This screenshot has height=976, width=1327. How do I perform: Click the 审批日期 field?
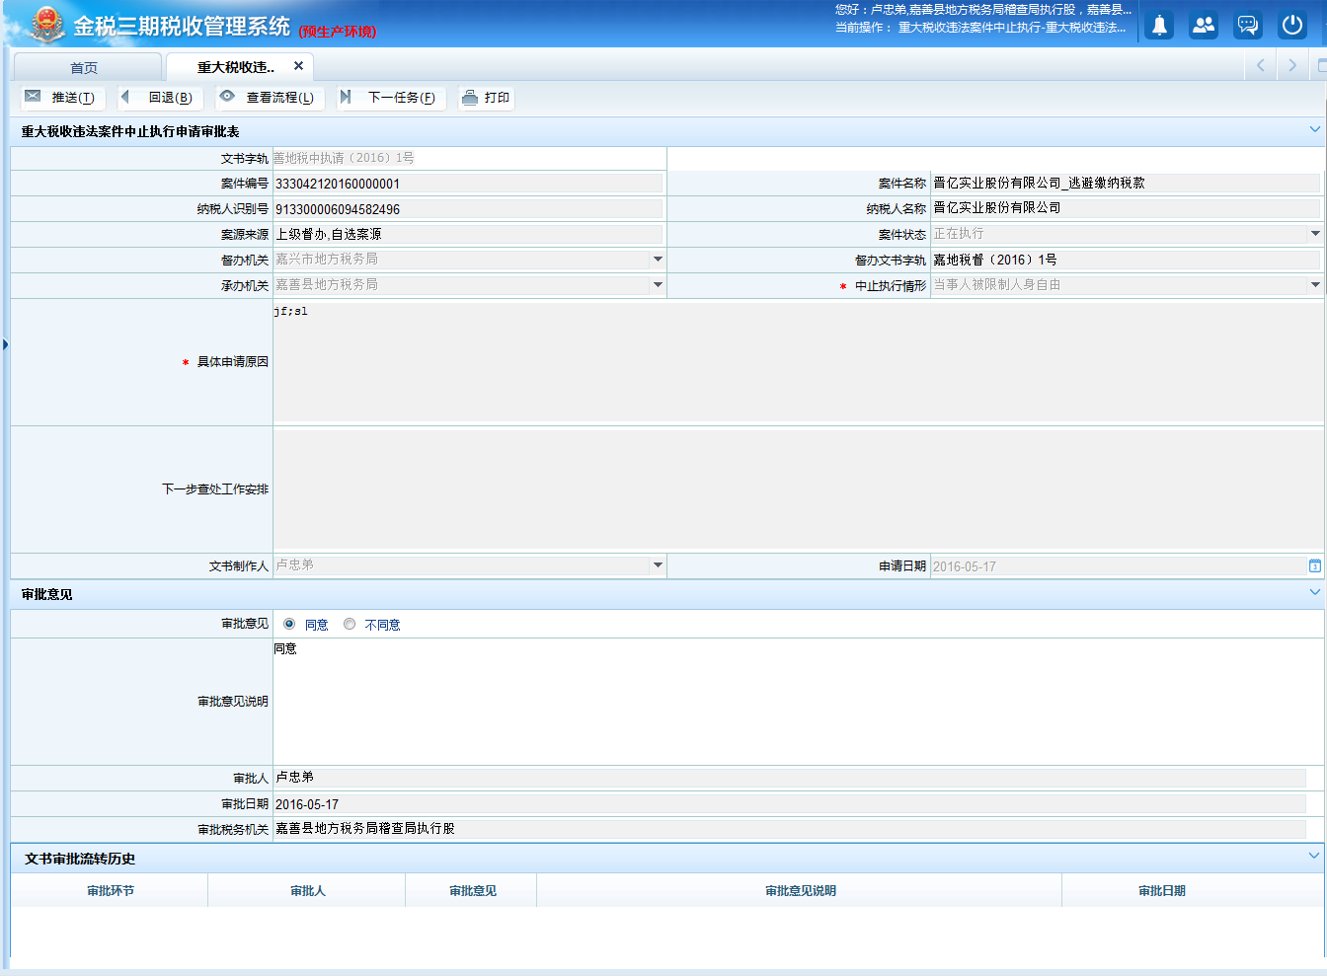789,804
